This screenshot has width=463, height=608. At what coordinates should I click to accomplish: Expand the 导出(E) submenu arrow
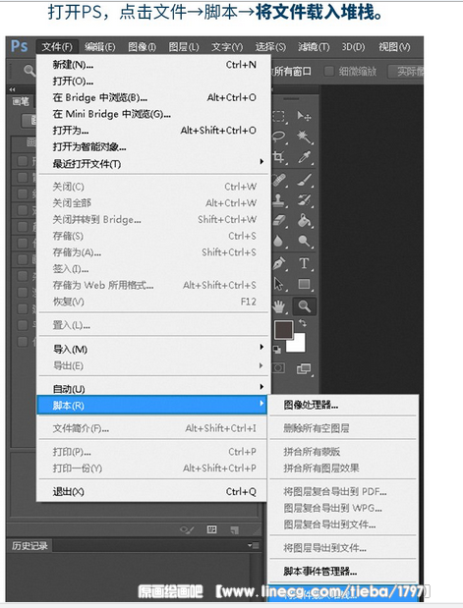261,365
